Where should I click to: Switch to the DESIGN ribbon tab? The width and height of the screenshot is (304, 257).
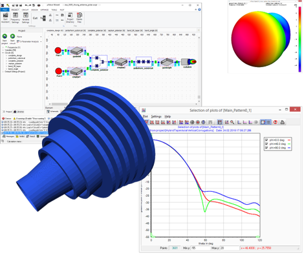[x=34, y=10]
